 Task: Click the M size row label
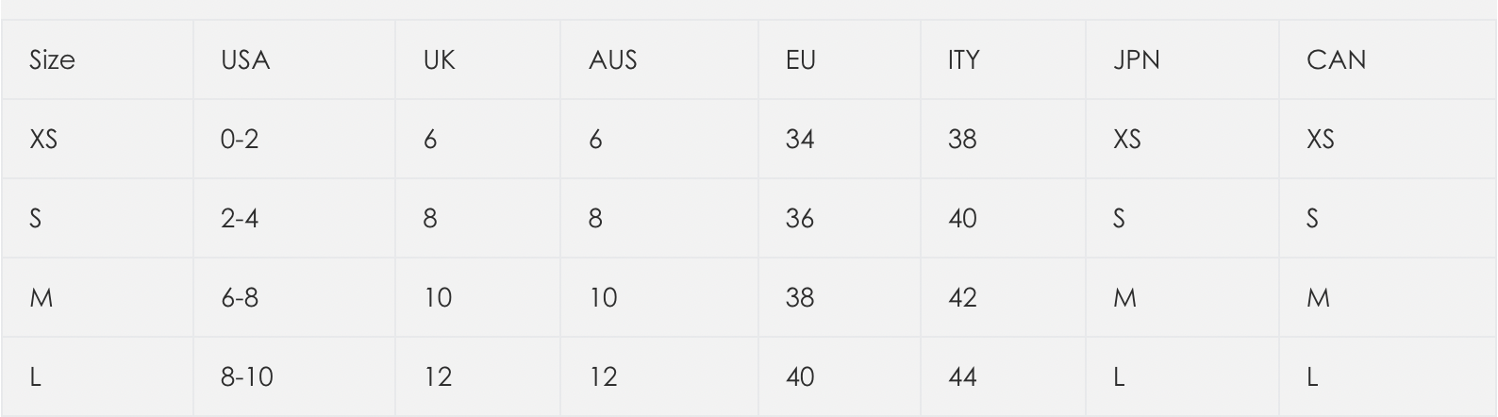42,298
